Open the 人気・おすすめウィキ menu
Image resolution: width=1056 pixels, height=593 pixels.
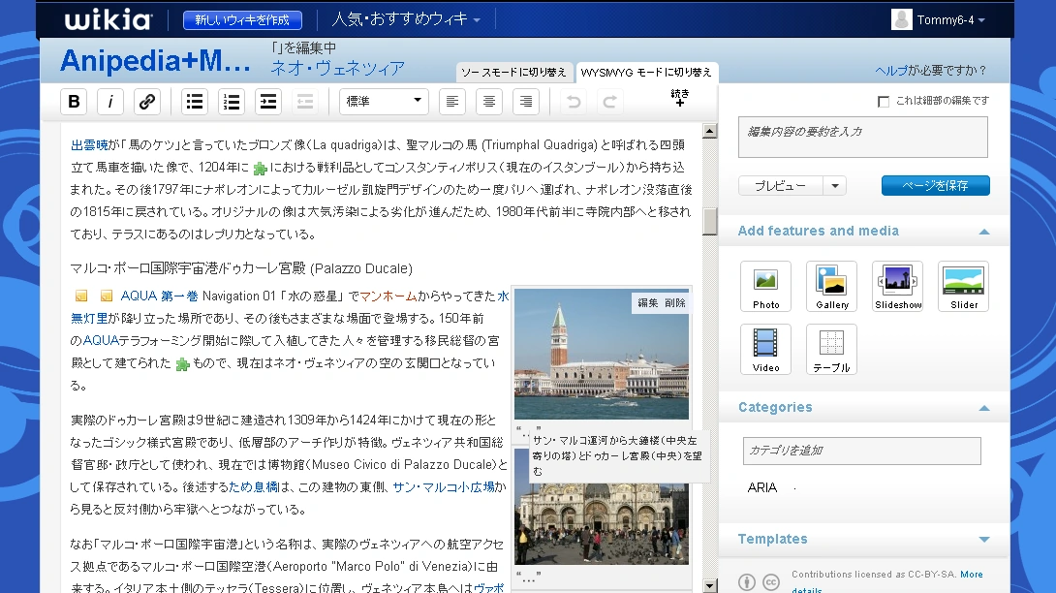(406, 18)
